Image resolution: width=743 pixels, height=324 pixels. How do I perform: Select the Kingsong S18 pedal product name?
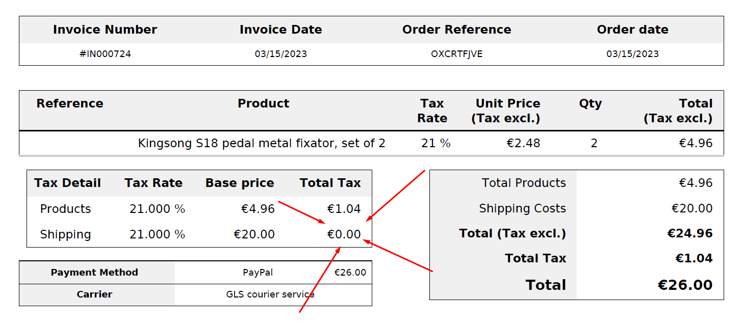click(x=262, y=143)
